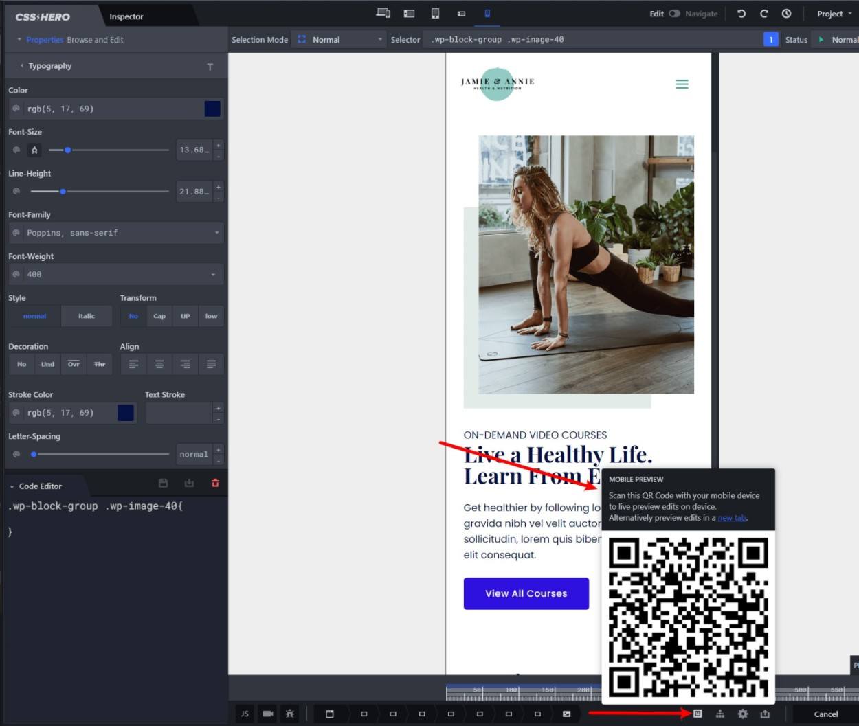Delete rule with the red trash icon

tap(215, 484)
